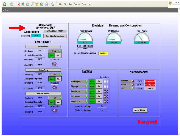The image size is (180, 136).
Task: Open Customer lighting schedule icon
Action: point(106,96)
